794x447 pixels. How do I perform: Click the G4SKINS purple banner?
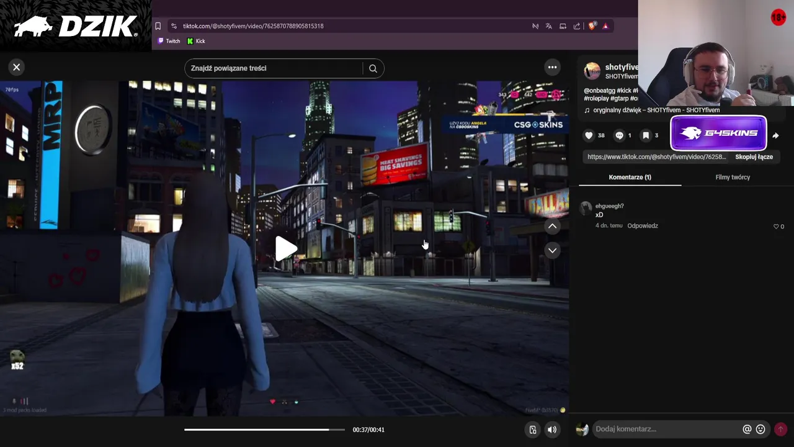[718, 133]
